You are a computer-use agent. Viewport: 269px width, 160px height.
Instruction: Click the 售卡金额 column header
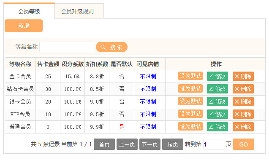point(48,64)
